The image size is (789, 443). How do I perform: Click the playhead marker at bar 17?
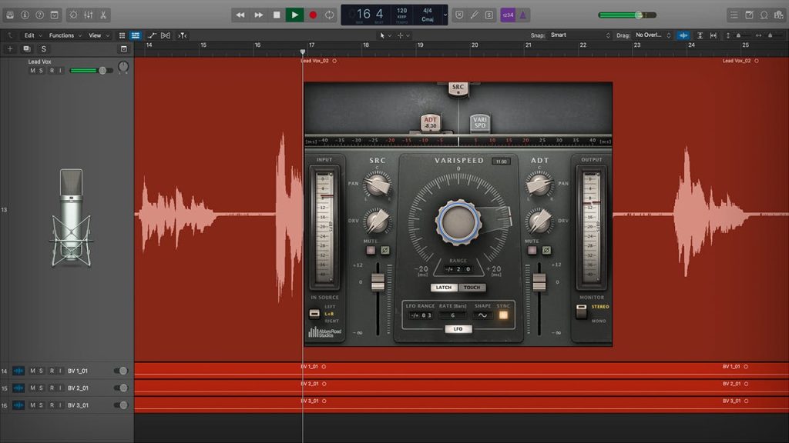pyautogui.click(x=303, y=52)
